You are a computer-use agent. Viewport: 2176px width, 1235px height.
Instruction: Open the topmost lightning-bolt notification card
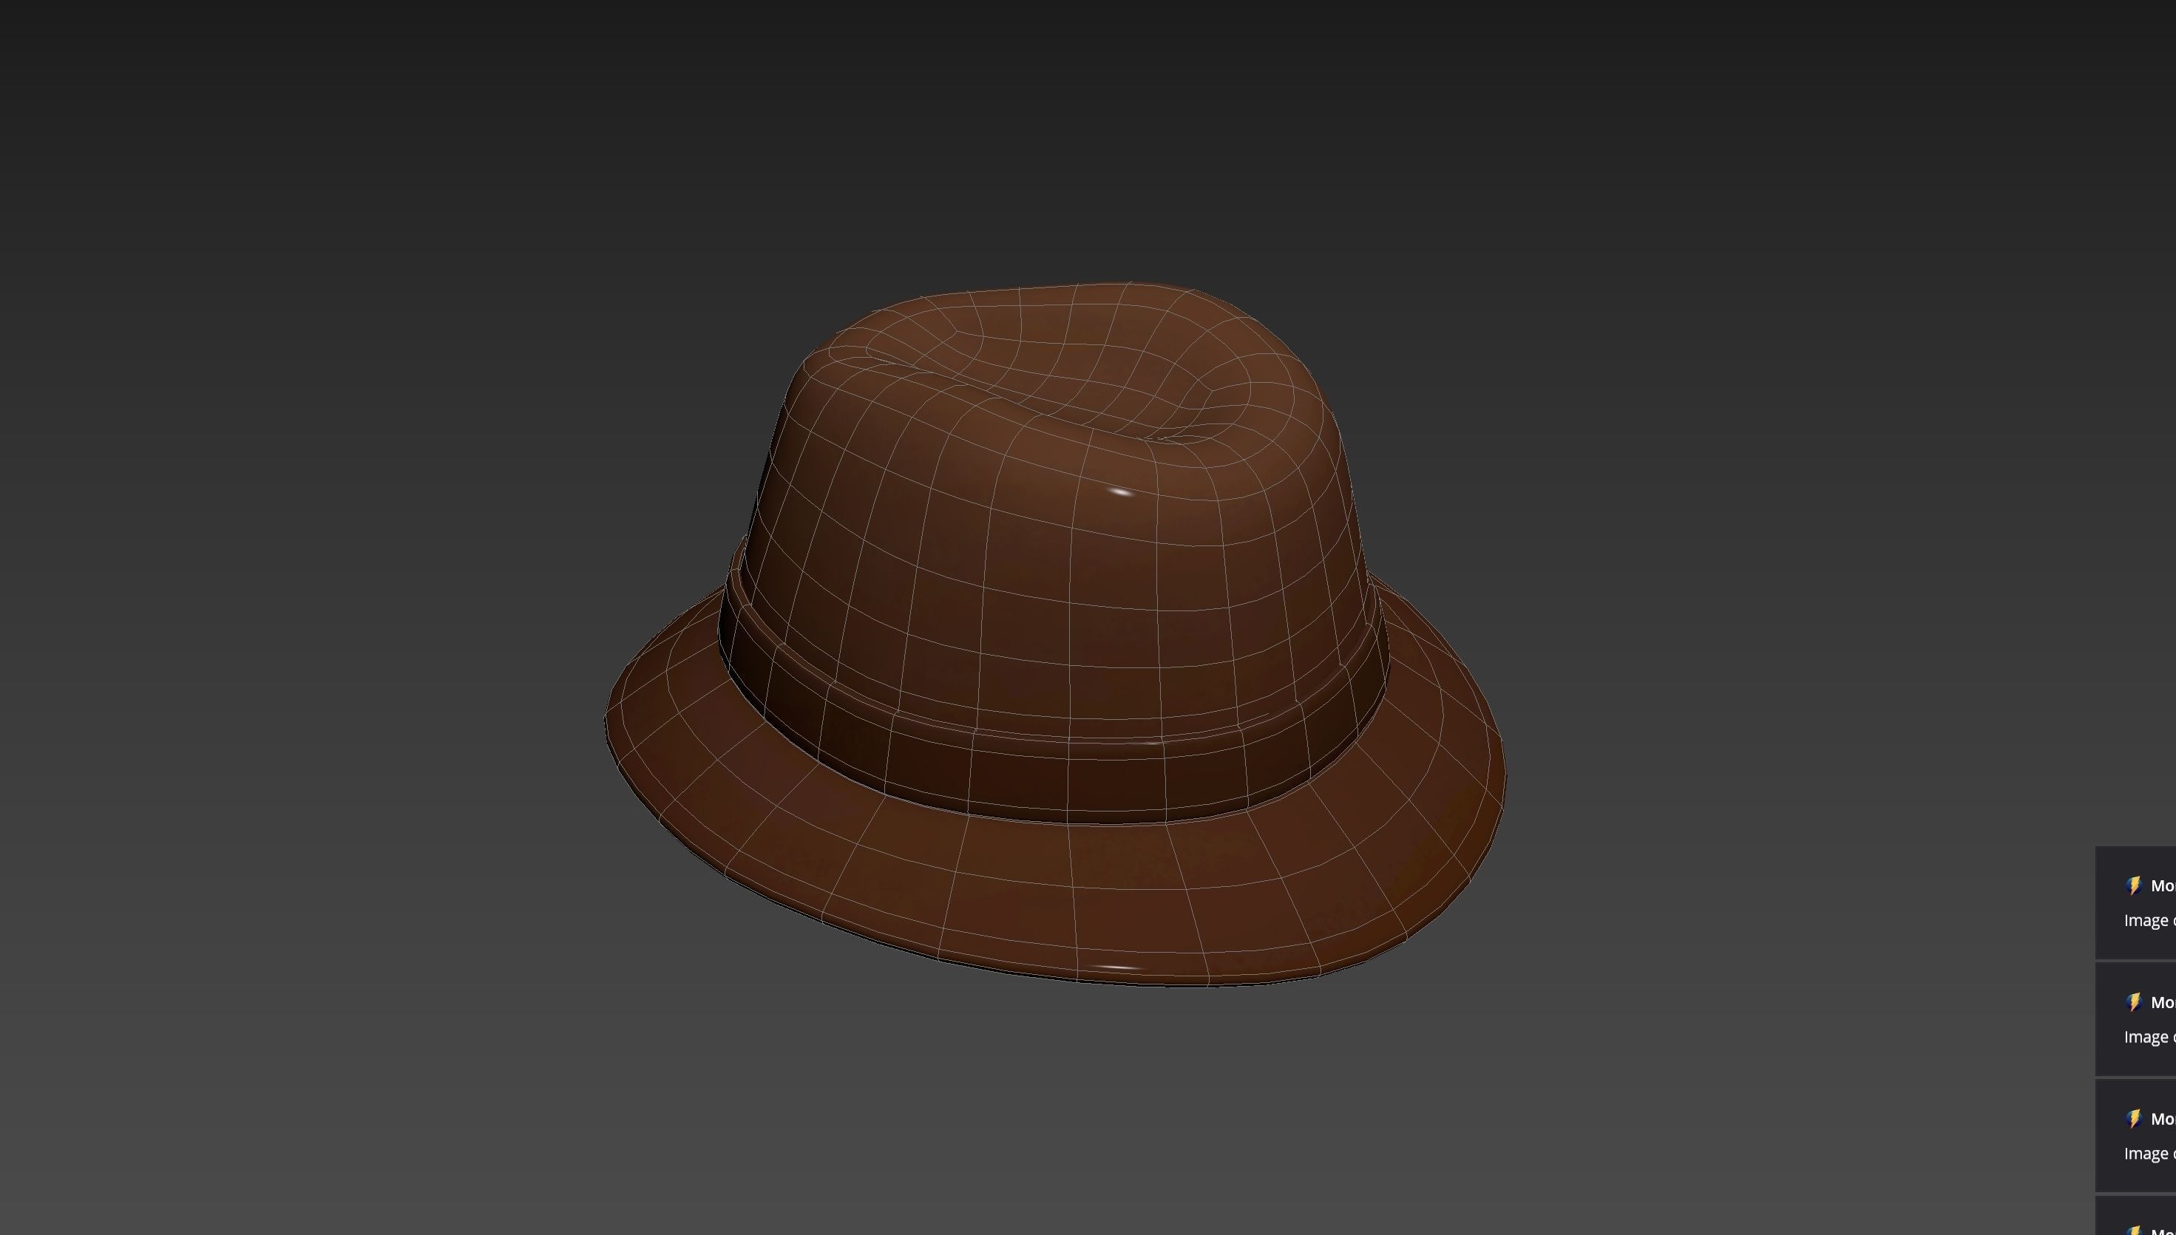pyautogui.click(x=2136, y=903)
